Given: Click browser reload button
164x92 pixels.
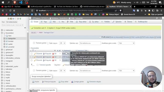Looking at the screenshot, I should [x=10, y=10].
